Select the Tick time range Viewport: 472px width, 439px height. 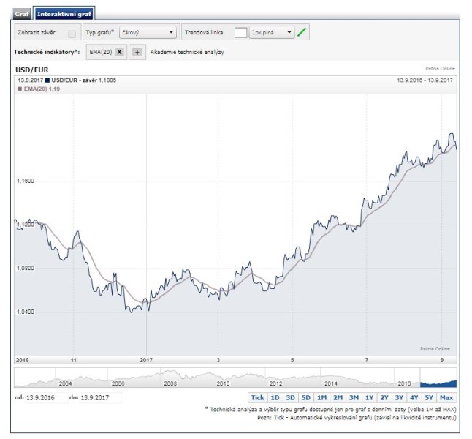click(257, 398)
